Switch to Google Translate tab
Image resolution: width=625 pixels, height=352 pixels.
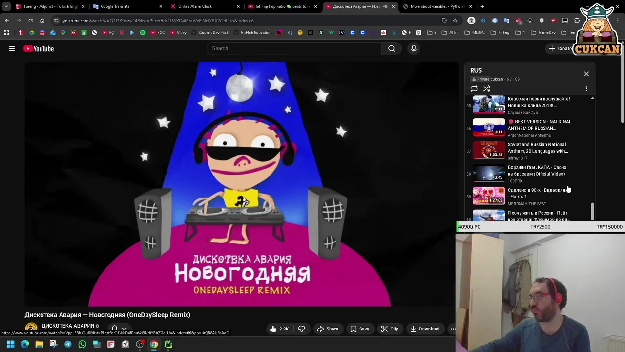[x=127, y=6]
